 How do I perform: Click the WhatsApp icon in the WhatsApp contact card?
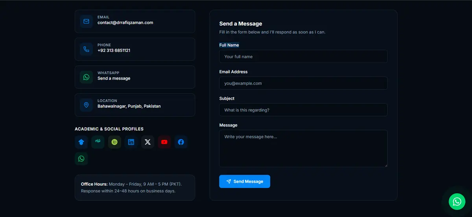pos(86,77)
